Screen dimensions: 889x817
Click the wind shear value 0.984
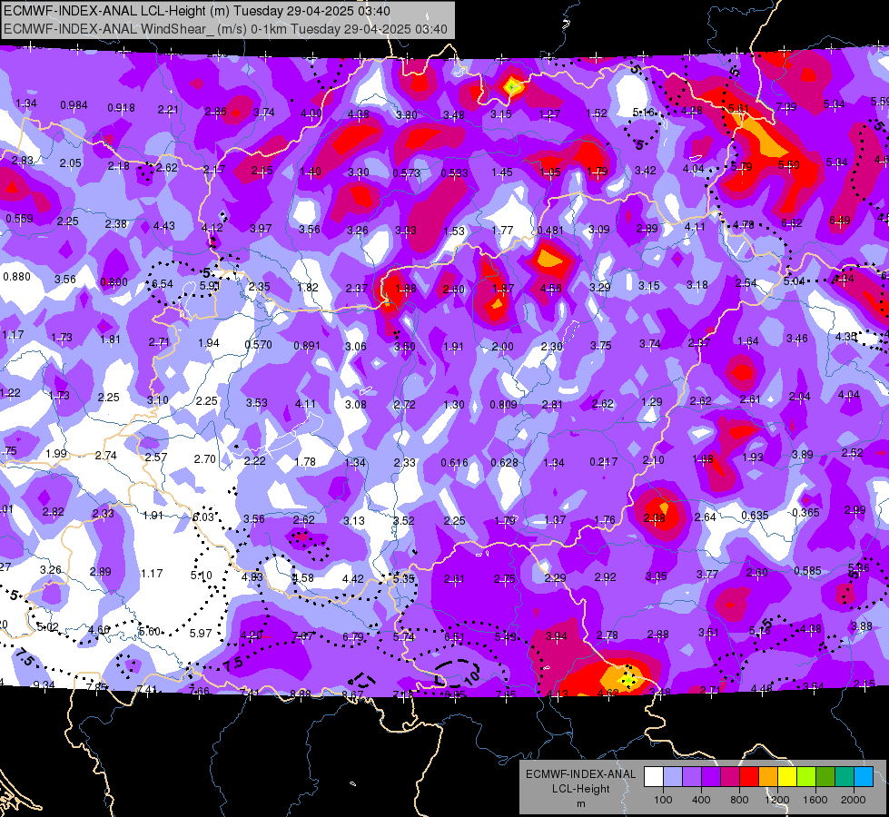click(74, 105)
